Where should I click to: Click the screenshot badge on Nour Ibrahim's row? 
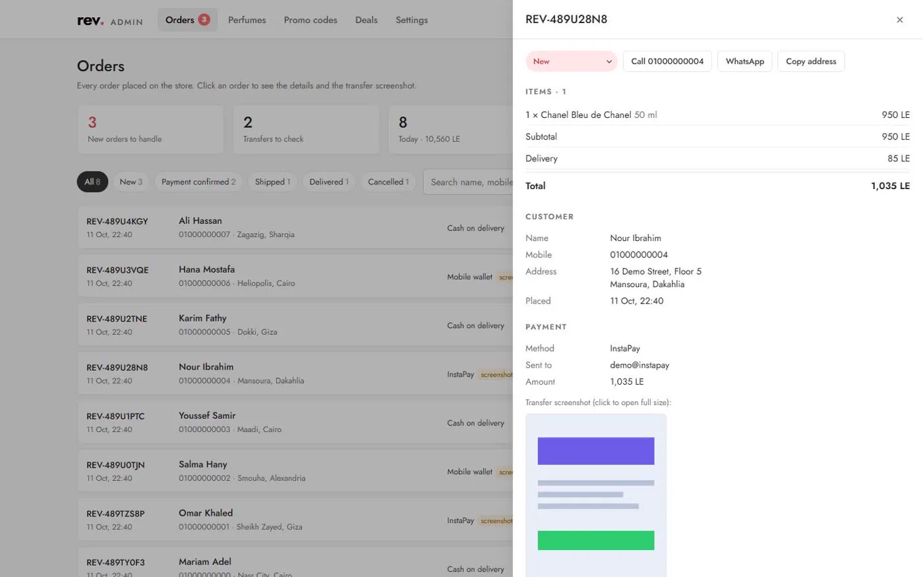coord(496,375)
